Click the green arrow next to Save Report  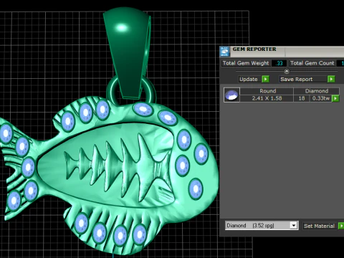click(x=331, y=79)
